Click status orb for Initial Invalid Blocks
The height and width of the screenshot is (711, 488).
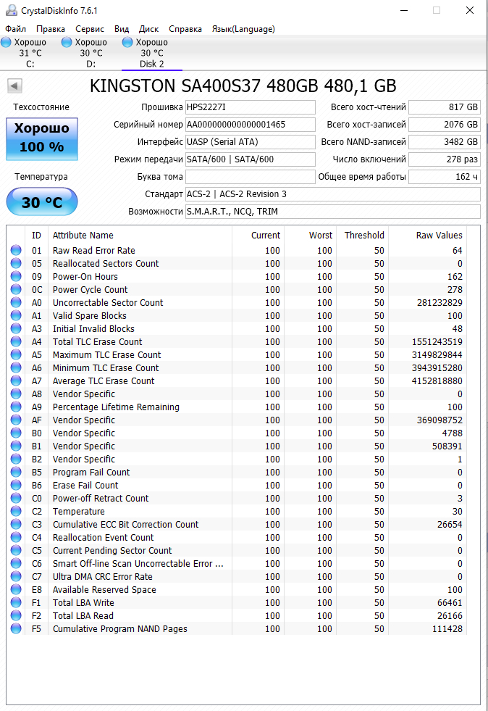[x=16, y=329]
